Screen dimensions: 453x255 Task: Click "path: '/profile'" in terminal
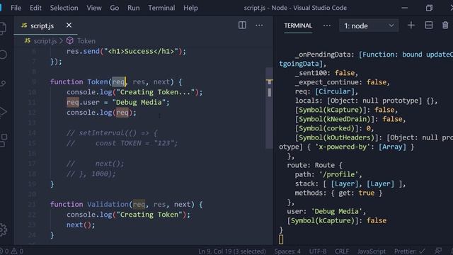point(328,175)
